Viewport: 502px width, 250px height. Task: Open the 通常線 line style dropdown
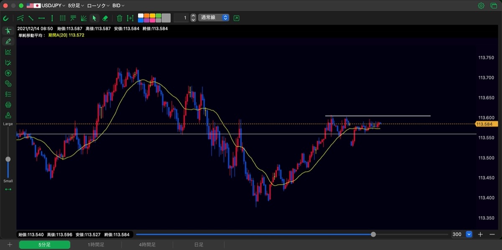coord(214,18)
